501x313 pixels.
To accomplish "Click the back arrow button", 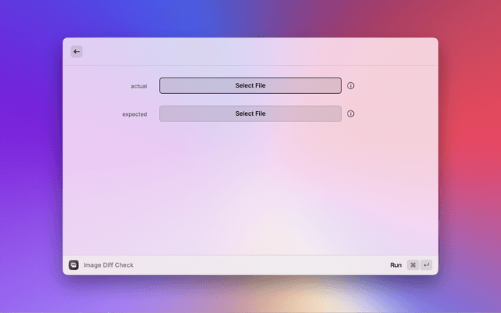I will tap(76, 51).
